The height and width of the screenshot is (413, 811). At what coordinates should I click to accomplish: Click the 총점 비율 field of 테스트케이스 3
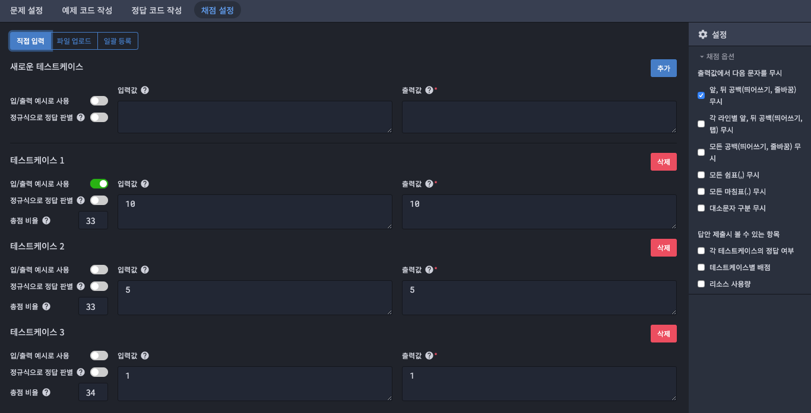pos(93,392)
